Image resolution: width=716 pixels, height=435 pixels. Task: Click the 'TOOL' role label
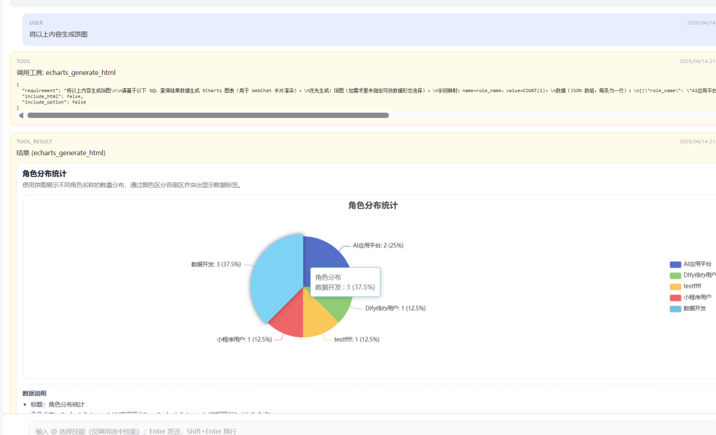click(x=23, y=61)
